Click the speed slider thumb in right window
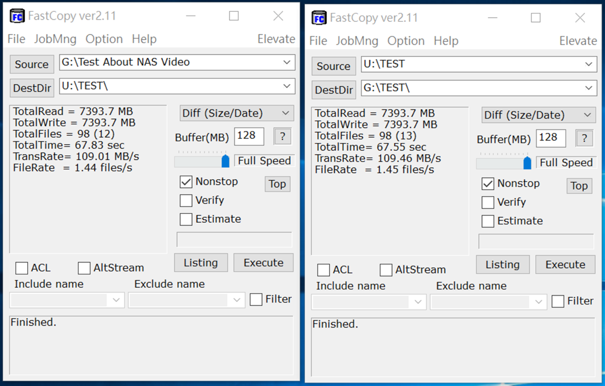Viewport: 605px width, 386px height. (x=527, y=163)
